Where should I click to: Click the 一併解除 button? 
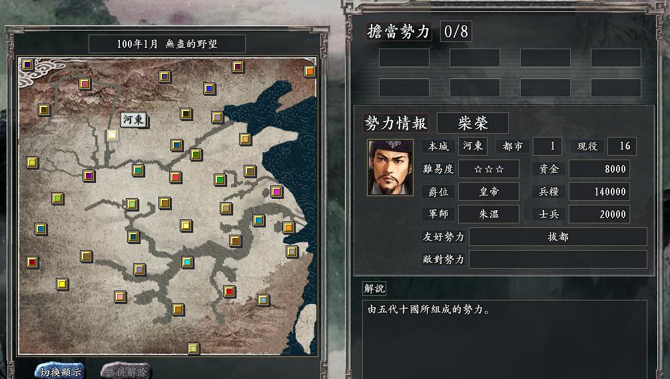point(126,371)
